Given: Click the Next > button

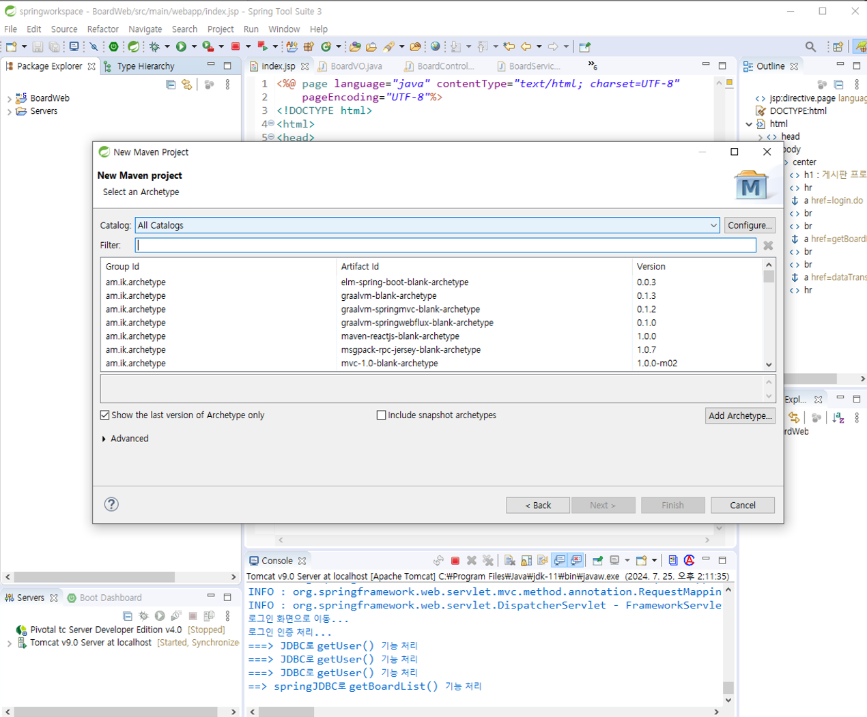Looking at the screenshot, I should (603, 505).
